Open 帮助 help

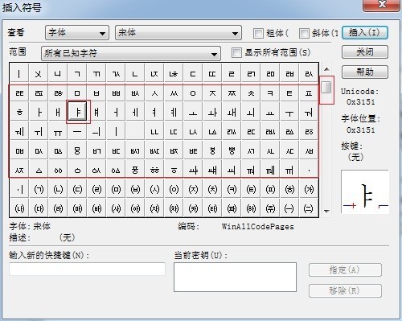pos(365,72)
